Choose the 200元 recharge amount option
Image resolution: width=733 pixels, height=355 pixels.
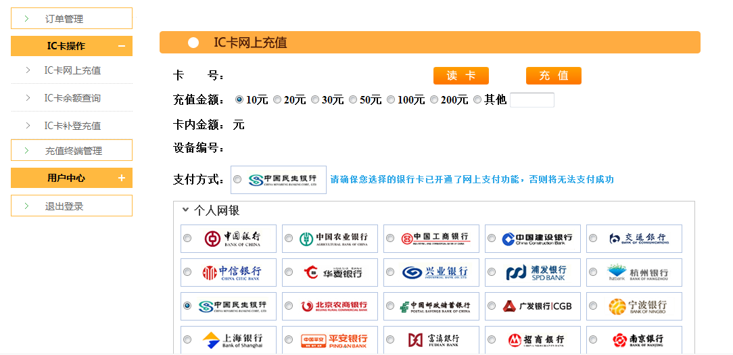point(434,100)
